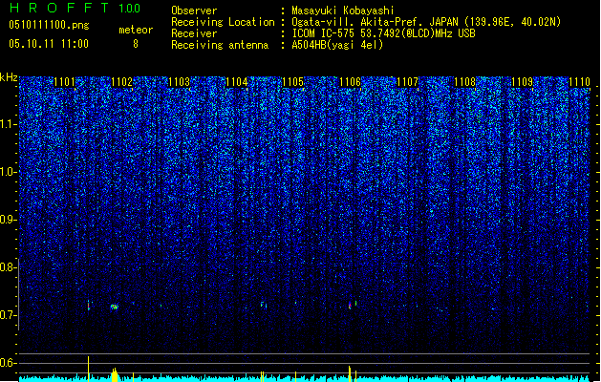Click the meteor count label
Image resolution: width=601 pixels, height=382 pixels.
tap(136, 30)
